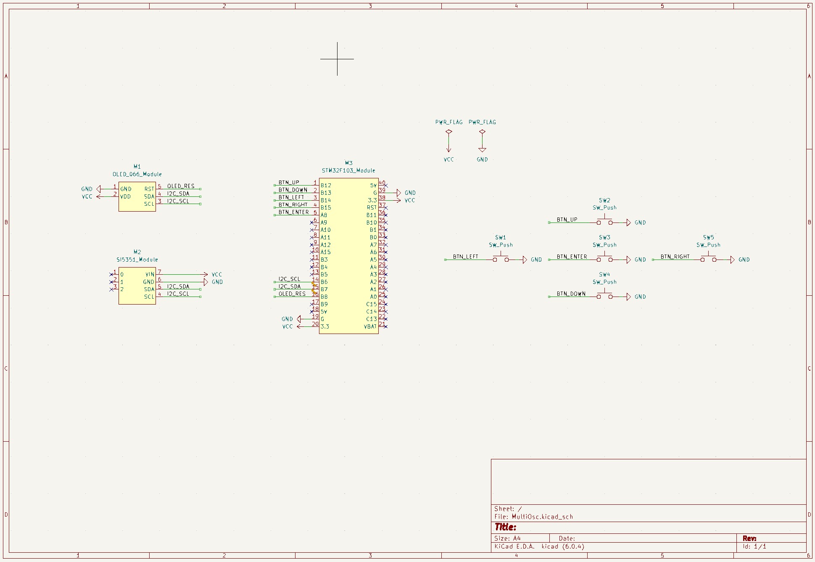Select the SW4 push button symbol

[604, 295]
